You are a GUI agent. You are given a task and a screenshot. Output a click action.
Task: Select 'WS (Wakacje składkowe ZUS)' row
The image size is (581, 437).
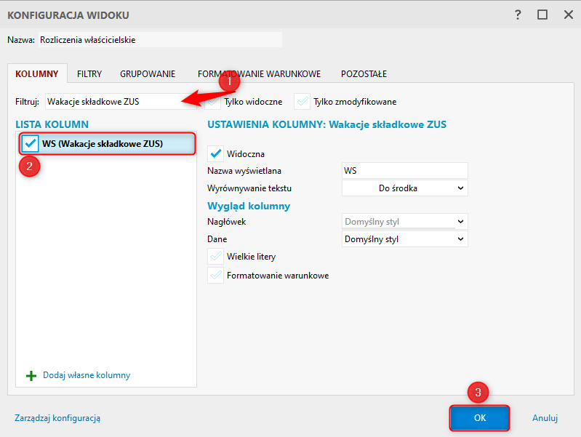coord(108,143)
